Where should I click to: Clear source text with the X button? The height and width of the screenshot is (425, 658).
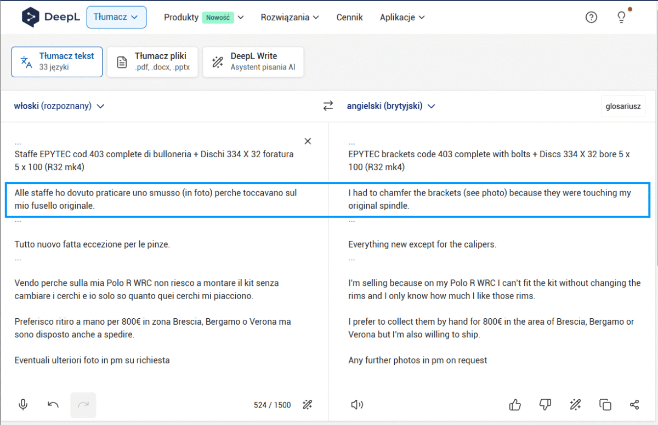click(x=308, y=141)
